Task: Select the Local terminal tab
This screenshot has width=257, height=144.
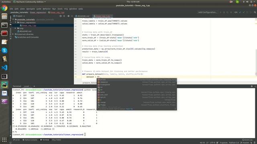Action: pyautogui.click(x=27, y=86)
